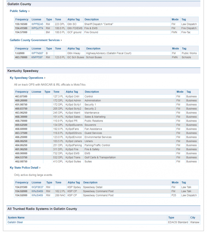Open the Public Safety category link

point(18,11)
